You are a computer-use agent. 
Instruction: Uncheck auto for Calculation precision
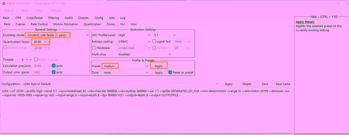tap(53, 66)
